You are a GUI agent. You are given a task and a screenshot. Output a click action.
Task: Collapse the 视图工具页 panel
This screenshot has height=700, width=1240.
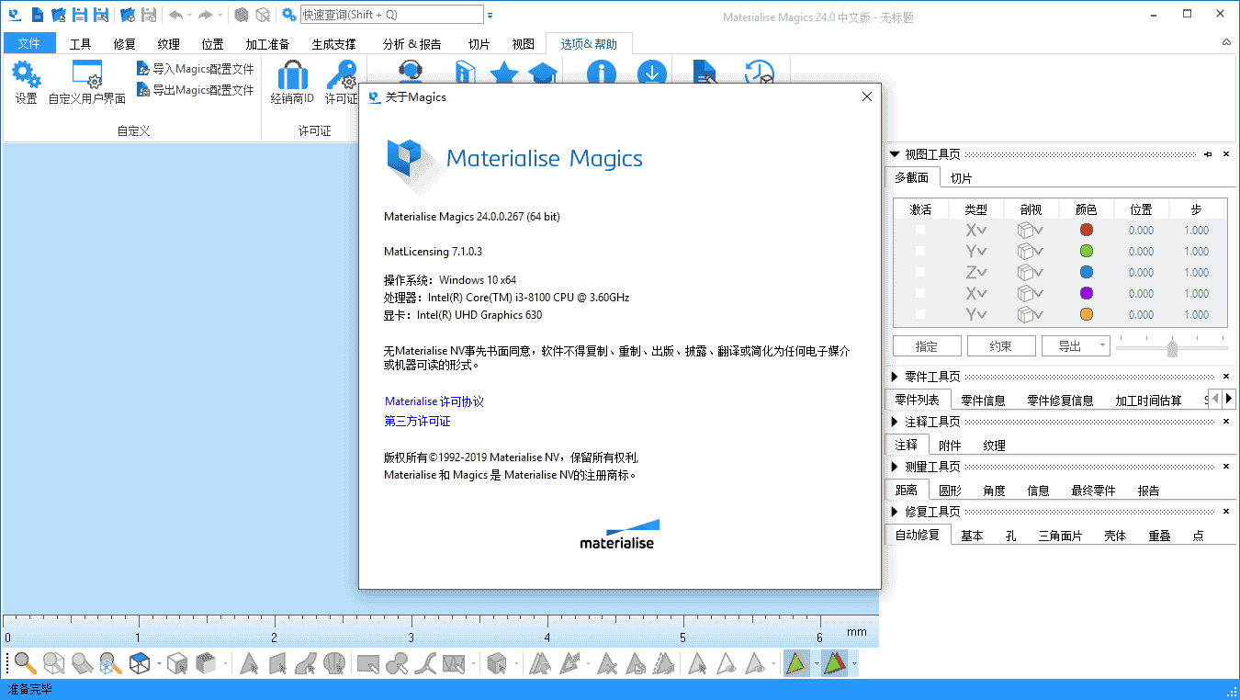896,154
